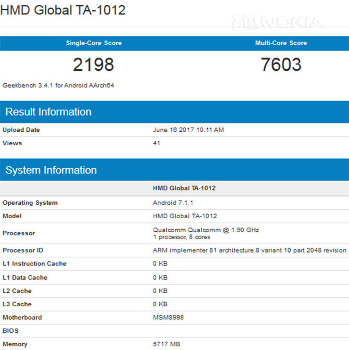Image resolution: width=349 pixels, height=350 pixels.
Task: Click the System Information section header
Action: [51, 170]
